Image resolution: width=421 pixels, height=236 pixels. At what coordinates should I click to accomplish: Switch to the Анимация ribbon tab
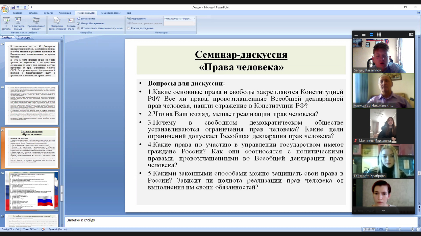65,13
